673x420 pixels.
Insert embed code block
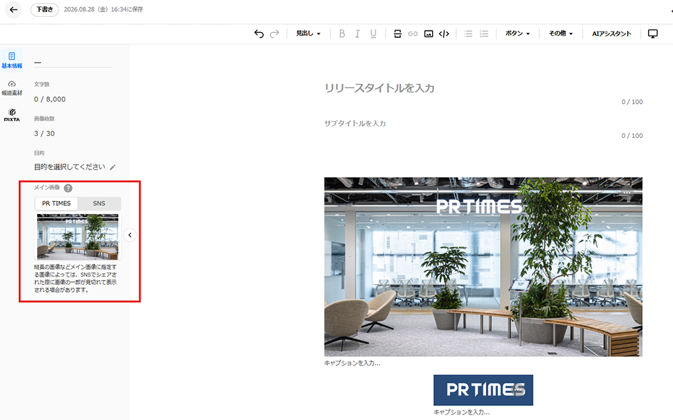click(x=444, y=34)
